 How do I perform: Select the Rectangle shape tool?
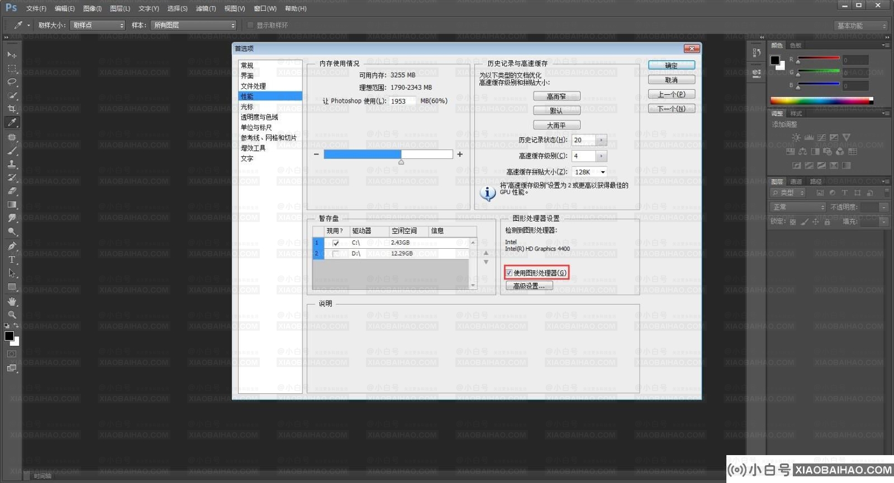(12, 287)
